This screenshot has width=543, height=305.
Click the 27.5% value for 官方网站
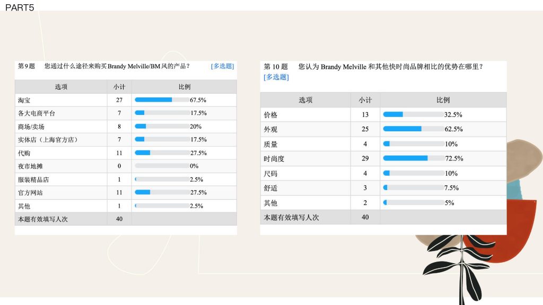(198, 192)
